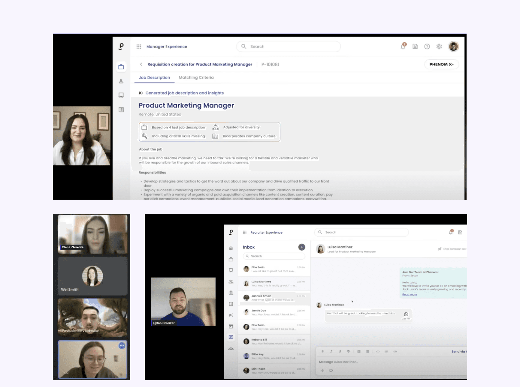Open the help question mark icon
Image resolution: width=520 pixels, height=387 pixels.
[427, 46]
